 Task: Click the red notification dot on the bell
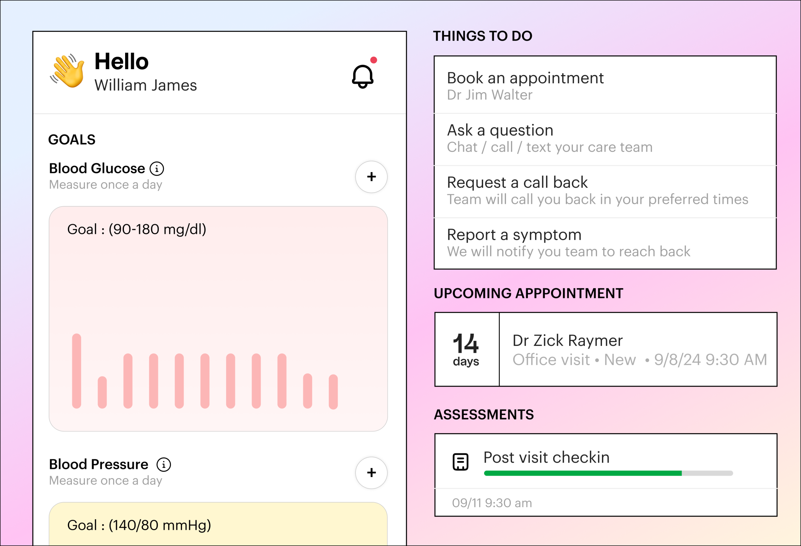pos(374,60)
